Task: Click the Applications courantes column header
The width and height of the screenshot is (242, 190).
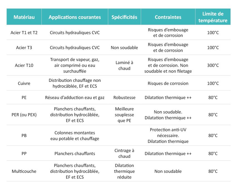Action: pos(75,17)
